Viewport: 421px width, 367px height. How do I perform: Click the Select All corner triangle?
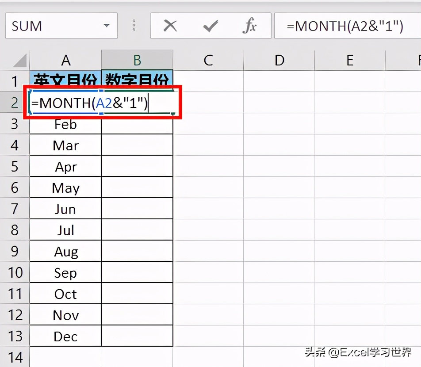pos(20,61)
